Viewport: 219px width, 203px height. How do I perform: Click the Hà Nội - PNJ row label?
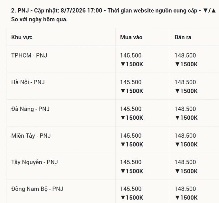(28, 82)
